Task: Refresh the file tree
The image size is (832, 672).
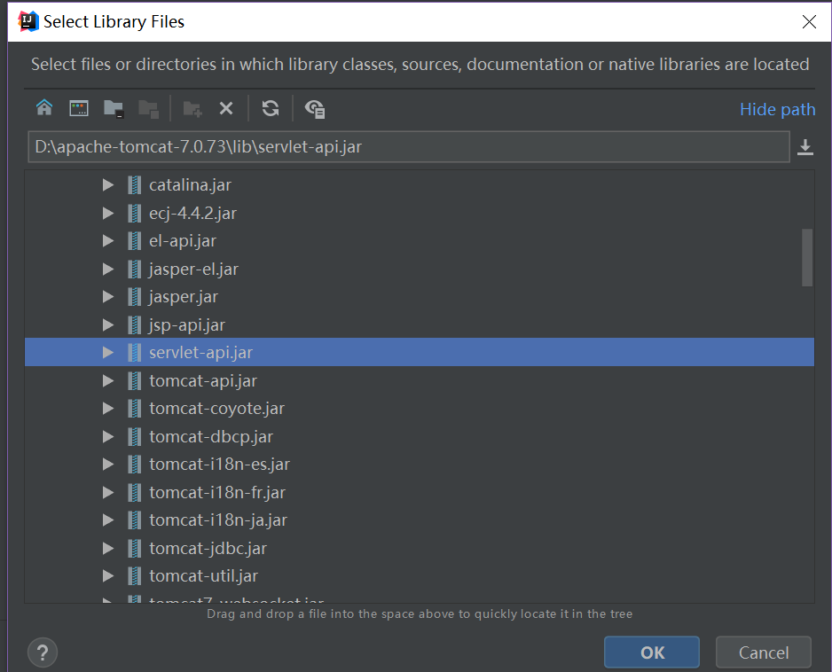Action: point(271,108)
